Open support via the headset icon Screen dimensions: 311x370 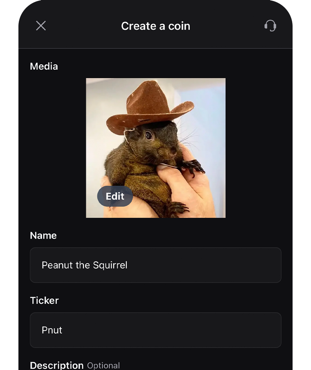270,26
